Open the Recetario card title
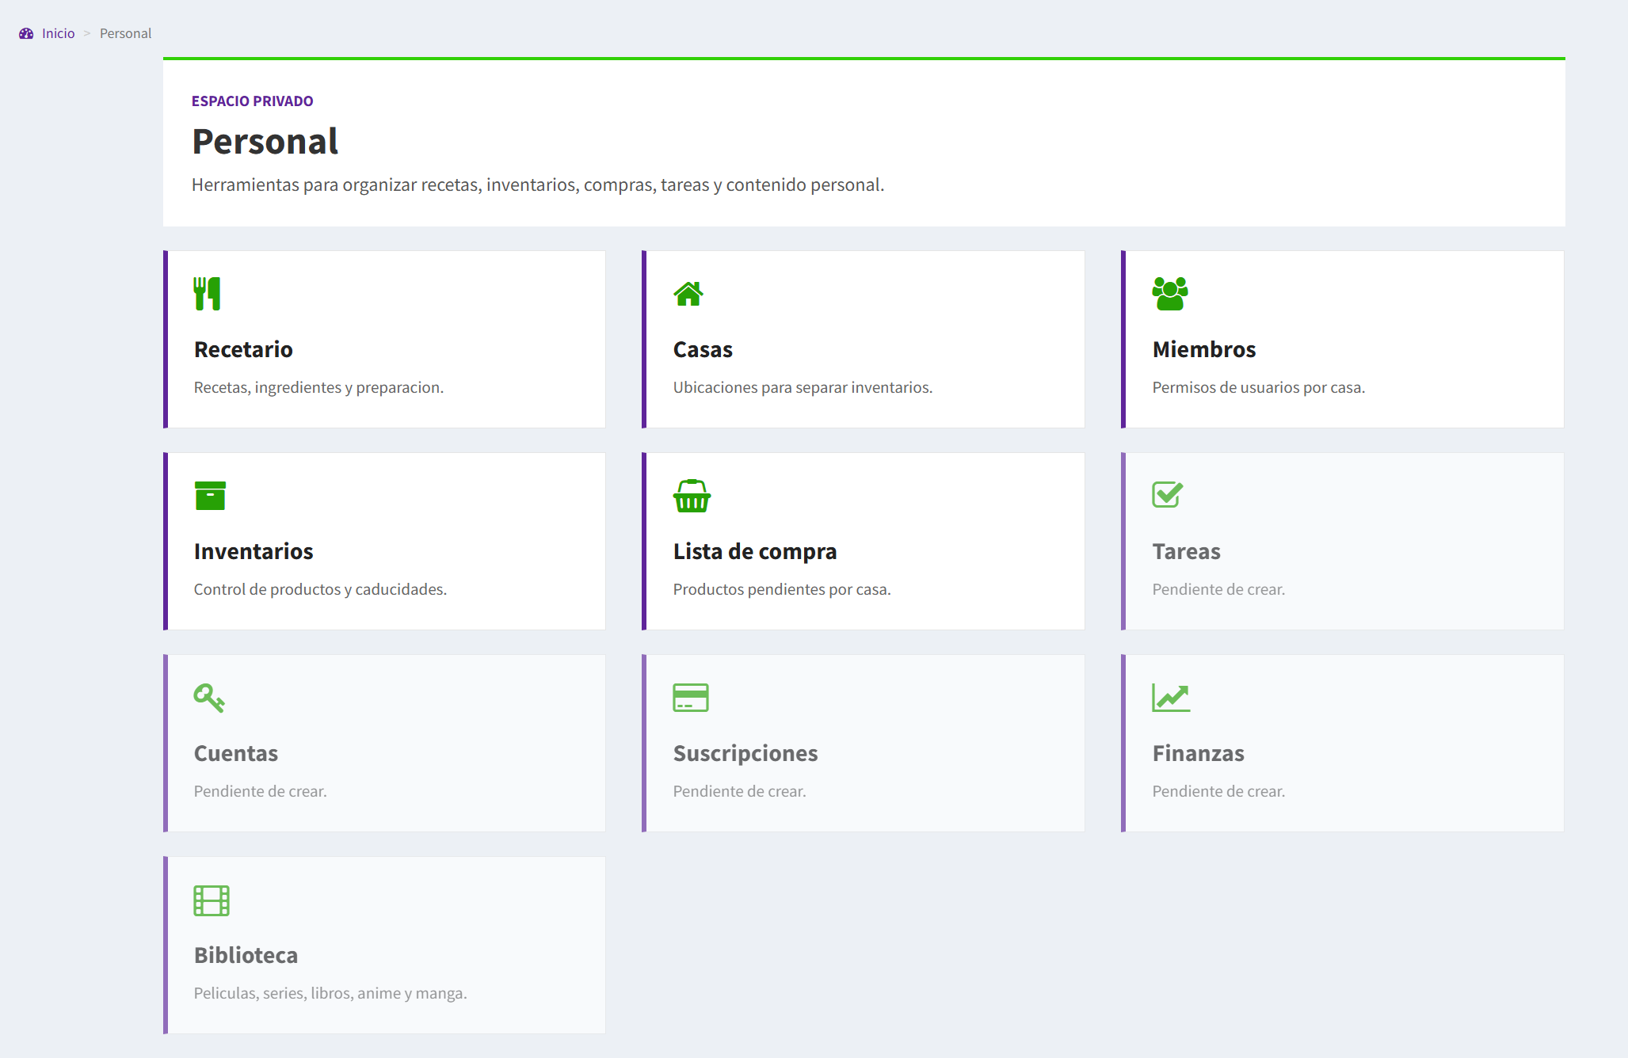 click(243, 349)
